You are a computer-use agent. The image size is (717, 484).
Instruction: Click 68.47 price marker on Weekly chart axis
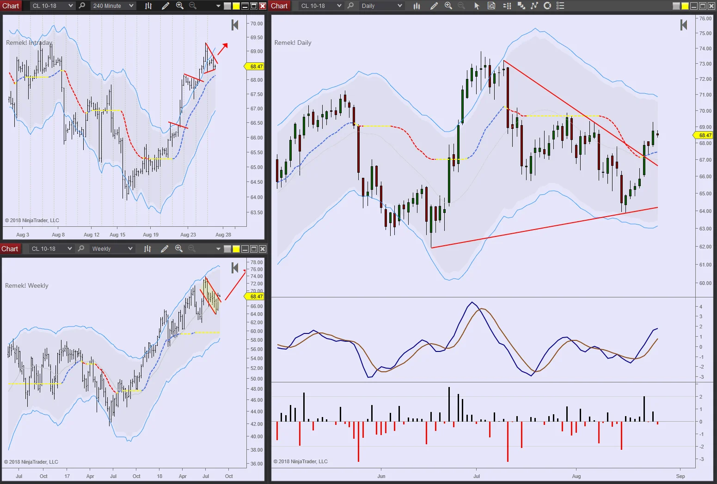pos(254,296)
